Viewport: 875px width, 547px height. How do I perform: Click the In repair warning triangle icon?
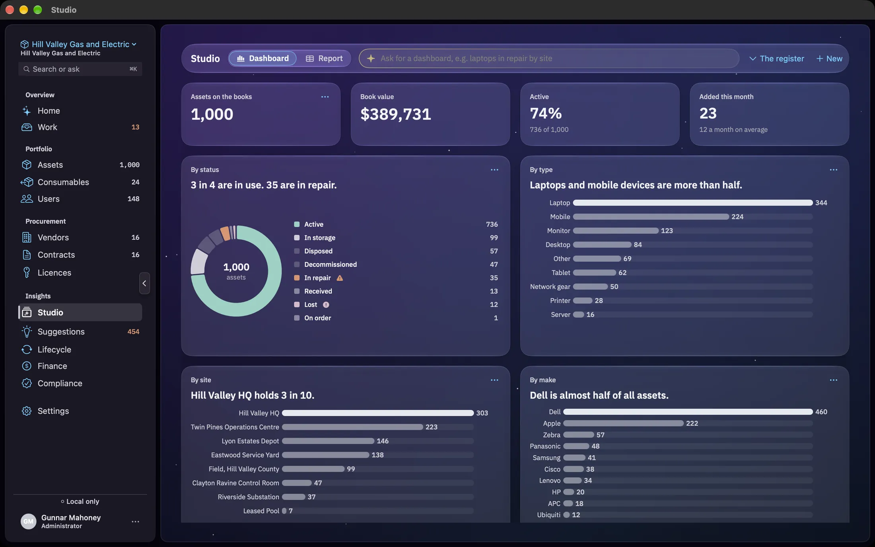coord(340,278)
